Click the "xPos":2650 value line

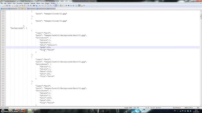click(x=46, y=98)
